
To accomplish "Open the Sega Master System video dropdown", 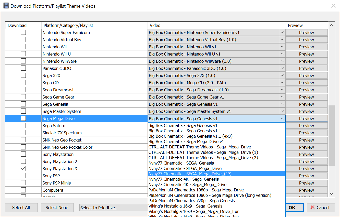I will [x=282, y=111].
